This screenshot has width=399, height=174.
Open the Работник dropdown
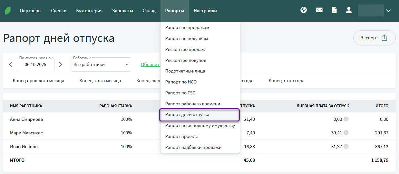[x=101, y=64]
